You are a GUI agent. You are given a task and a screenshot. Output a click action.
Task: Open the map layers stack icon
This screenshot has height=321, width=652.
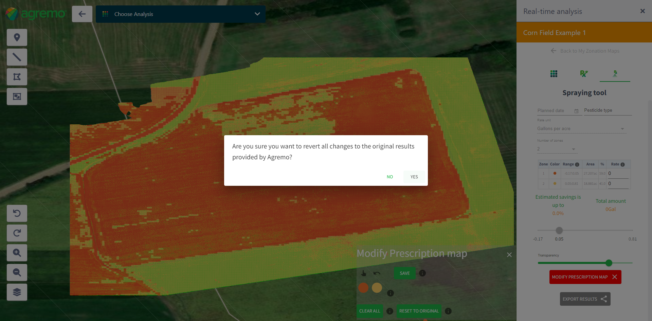[17, 292]
